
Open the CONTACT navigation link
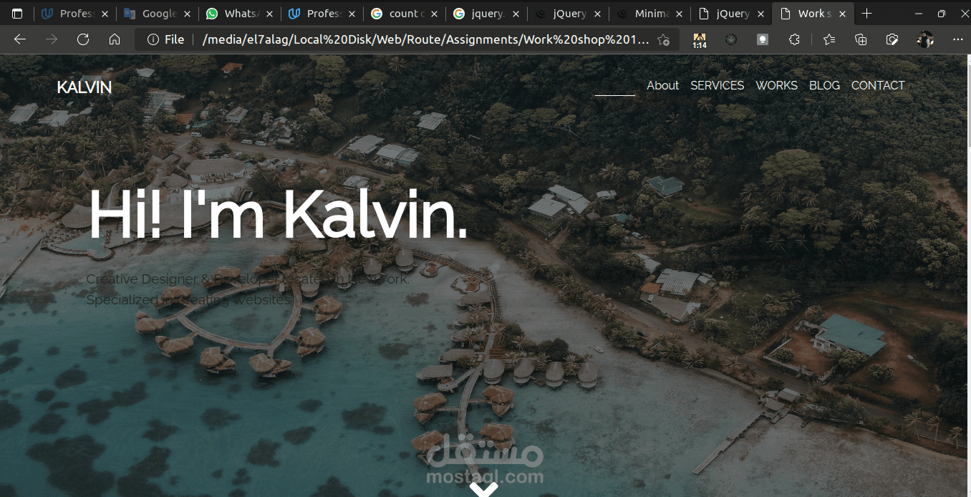[878, 85]
